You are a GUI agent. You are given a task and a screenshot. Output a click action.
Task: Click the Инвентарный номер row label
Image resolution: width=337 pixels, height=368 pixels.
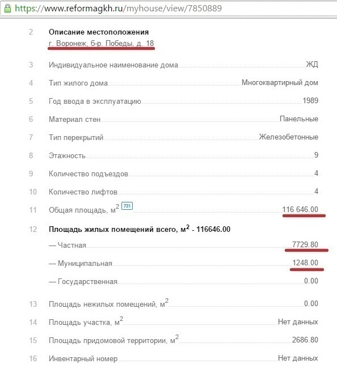pyautogui.click(x=83, y=358)
